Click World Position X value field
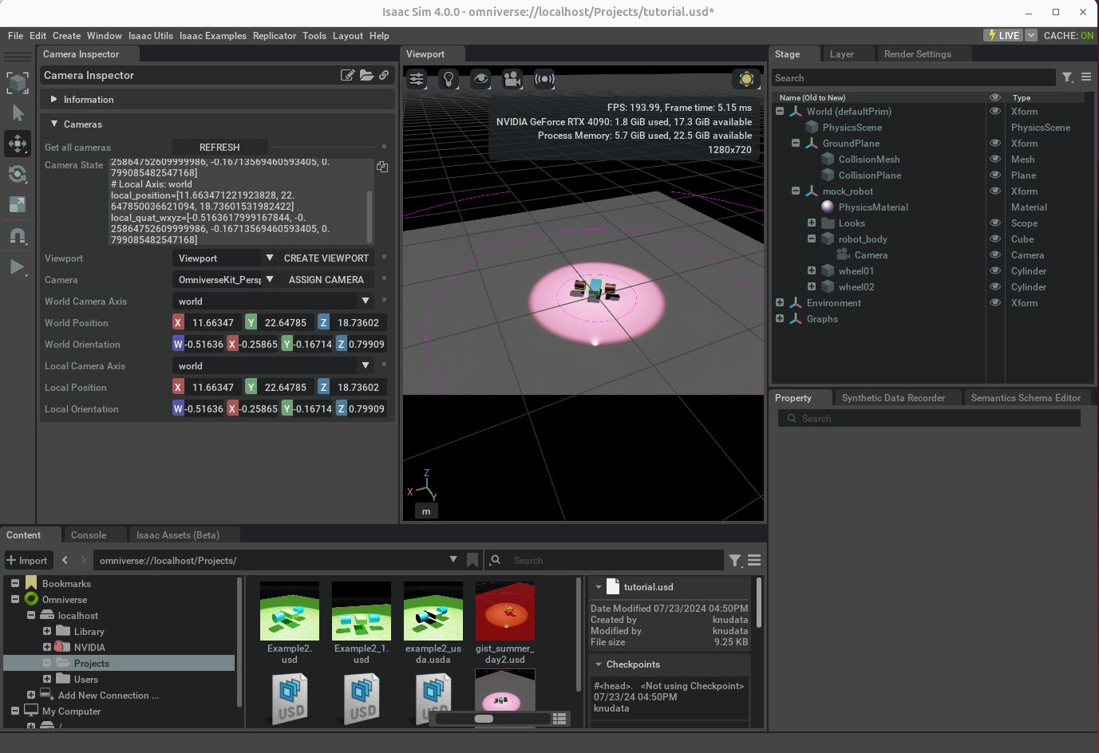This screenshot has width=1099, height=753. click(x=213, y=323)
